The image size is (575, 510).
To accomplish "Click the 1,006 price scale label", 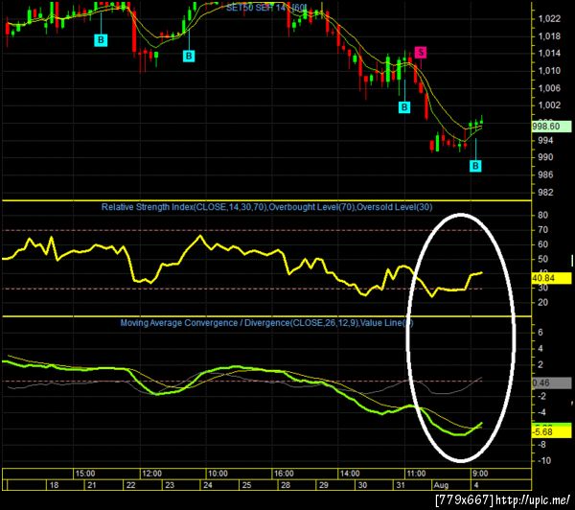I will 549,87.
